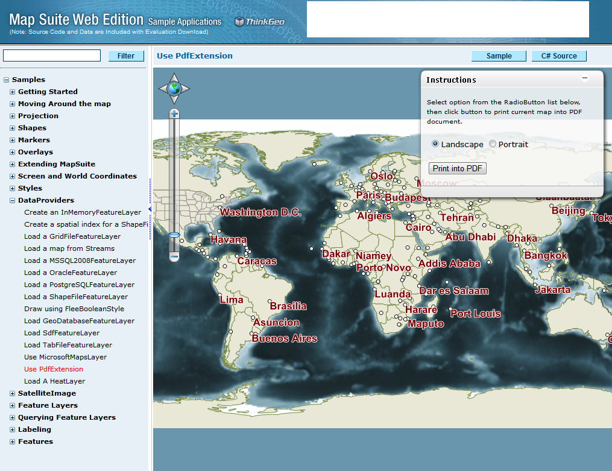
Task: Click the pan north arrow on map
Action: pos(174,78)
